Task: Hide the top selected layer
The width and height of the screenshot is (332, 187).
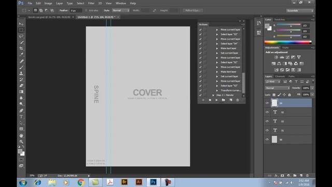Action: pyautogui.click(x=267, y=103)
